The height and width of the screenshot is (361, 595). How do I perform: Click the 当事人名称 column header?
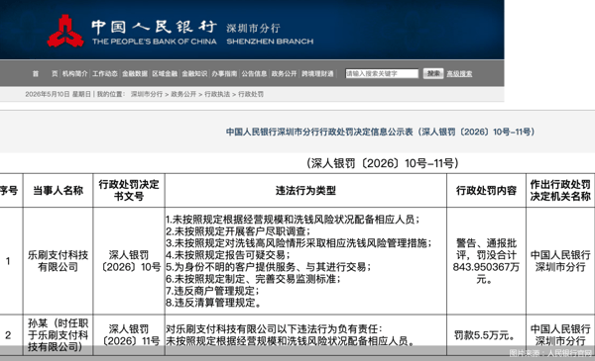[58, 190]
